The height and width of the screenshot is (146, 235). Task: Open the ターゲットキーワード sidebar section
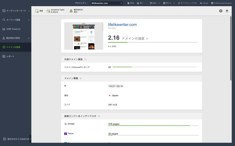(x=16, y=11)
